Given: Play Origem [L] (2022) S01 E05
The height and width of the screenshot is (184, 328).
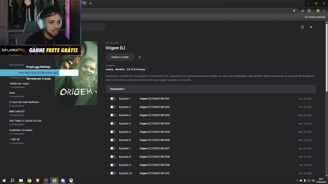Looking at the screenshot, I should tap(155, 132).
